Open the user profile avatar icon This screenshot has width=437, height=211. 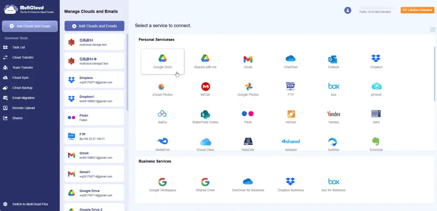(x=347, y=11)
